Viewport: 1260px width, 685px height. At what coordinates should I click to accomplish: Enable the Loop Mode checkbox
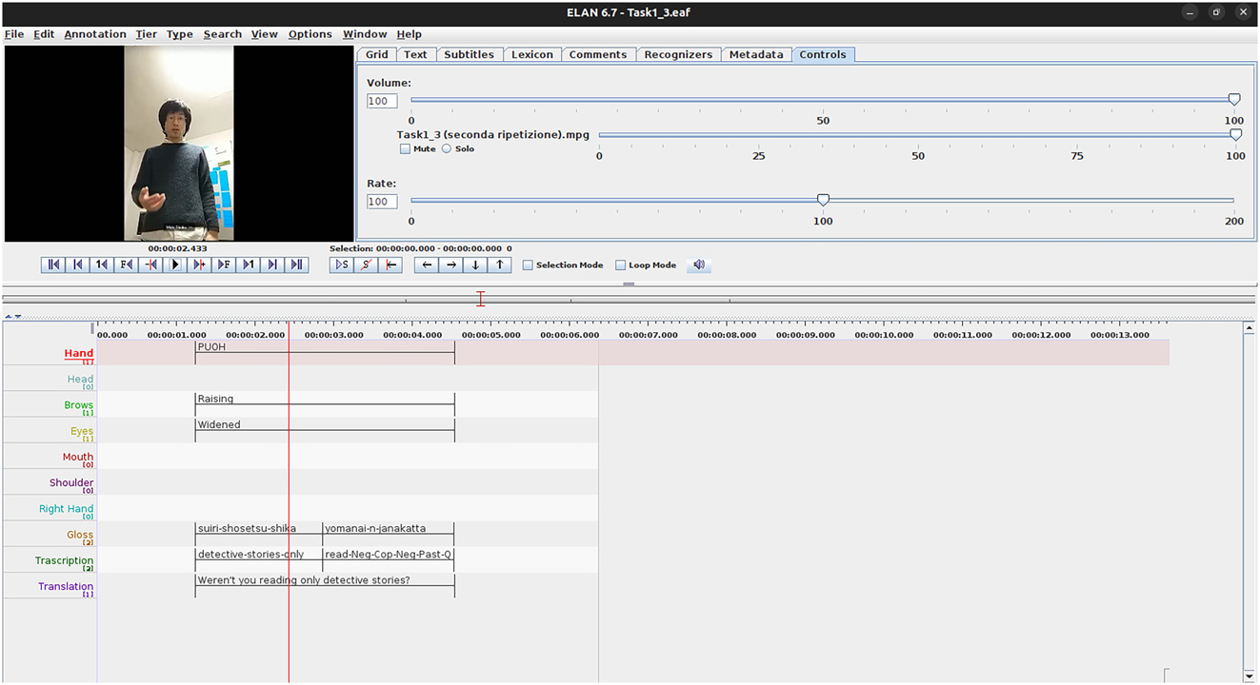pyautogui.click(x=621, y=265)
